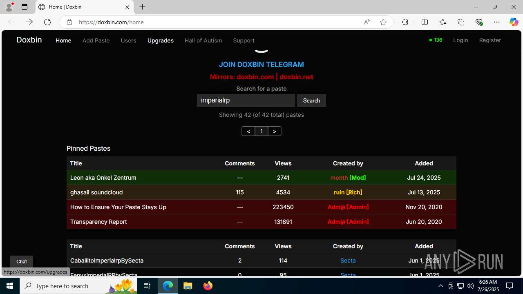This screenshot has width=523, height=294.
Task: Click the Windows taskbar search box
Action: point(79,286)
